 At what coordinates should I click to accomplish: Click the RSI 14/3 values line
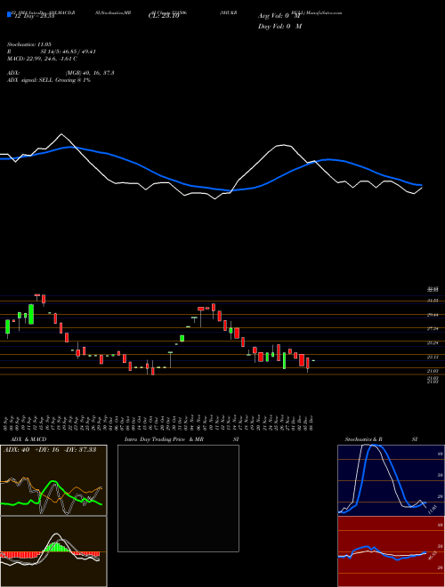[x=52, y=52]
